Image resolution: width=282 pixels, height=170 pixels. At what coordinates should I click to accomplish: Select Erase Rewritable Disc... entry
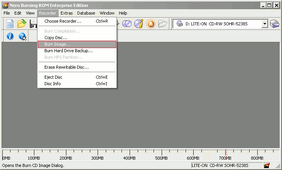(77, 67)
